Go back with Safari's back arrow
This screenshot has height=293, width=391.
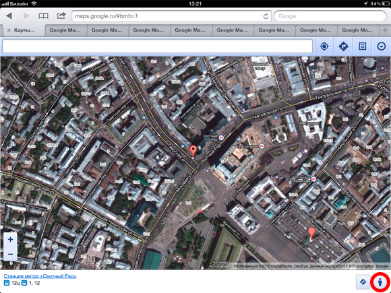9,16
